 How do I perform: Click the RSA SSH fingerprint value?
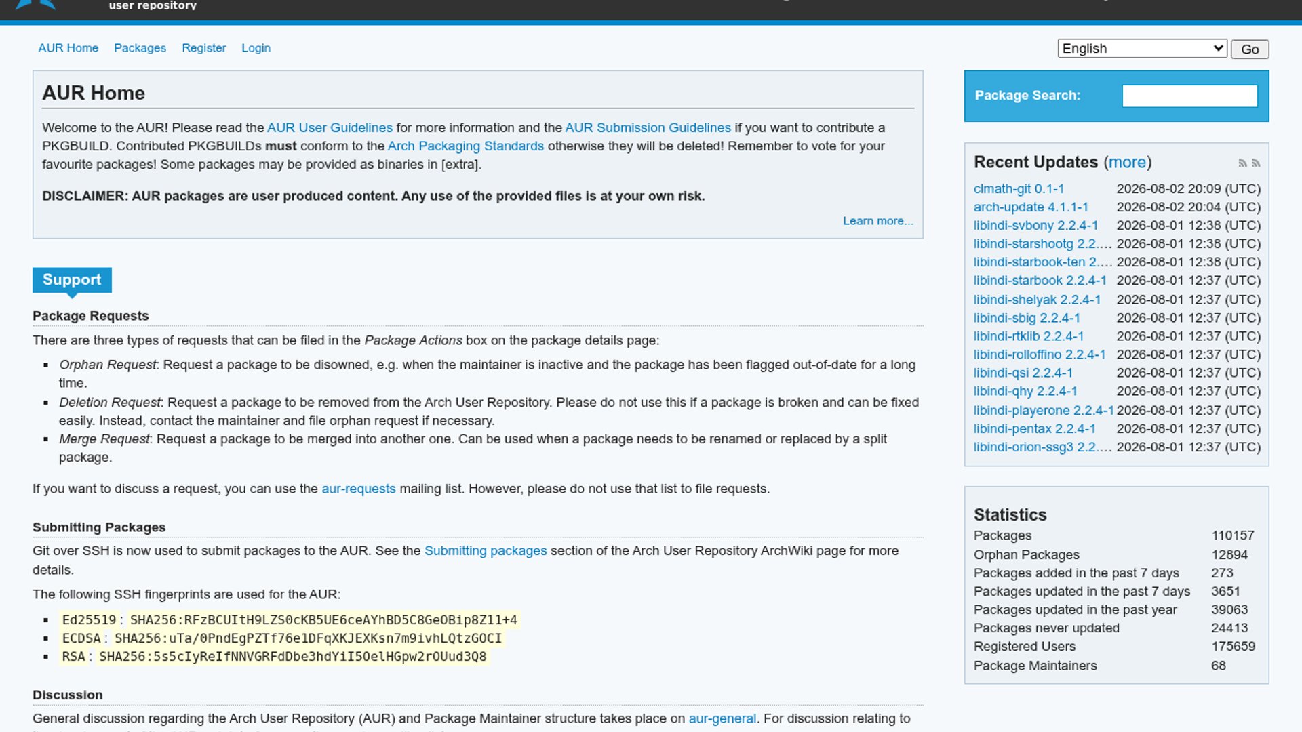(292, 657)
